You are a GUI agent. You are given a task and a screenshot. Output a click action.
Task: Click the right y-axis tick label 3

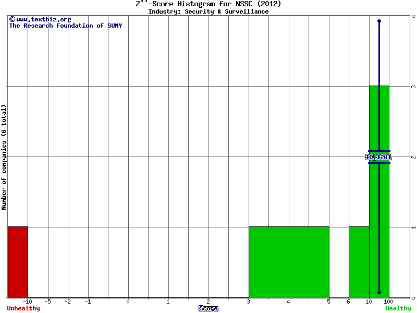point(413,87)
